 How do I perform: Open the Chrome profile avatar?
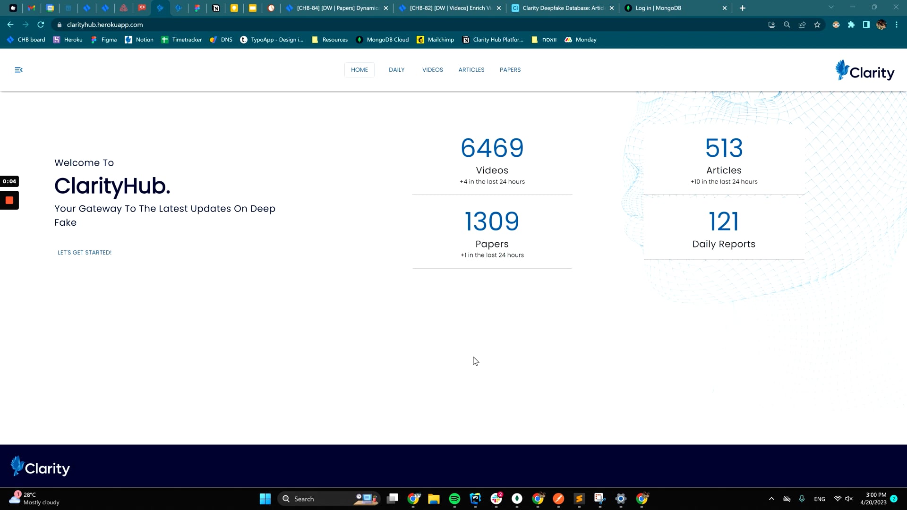(881, 25)
